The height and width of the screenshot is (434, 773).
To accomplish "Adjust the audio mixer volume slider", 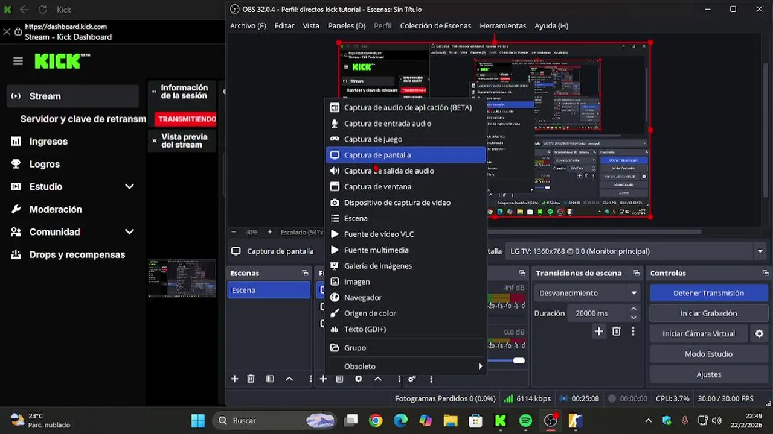I will click(518, 360).
